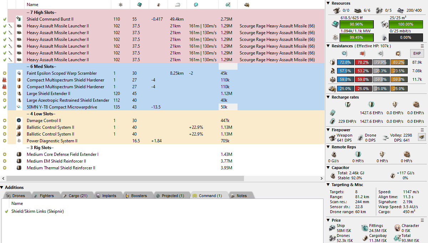Sort by the price column icon
This screenshot has width=428, height=243.
click(228, 5)
